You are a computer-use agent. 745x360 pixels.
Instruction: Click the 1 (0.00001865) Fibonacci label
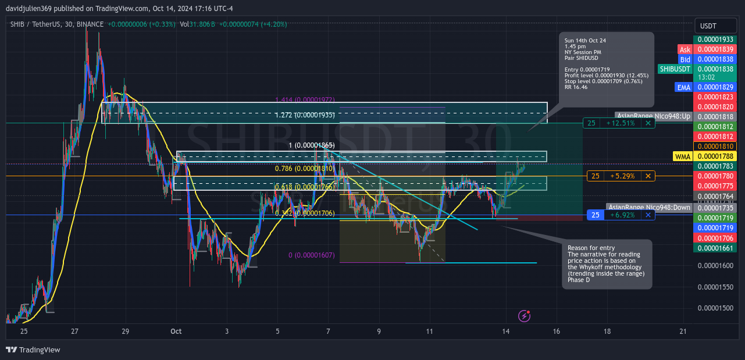(x=312, y=145)
